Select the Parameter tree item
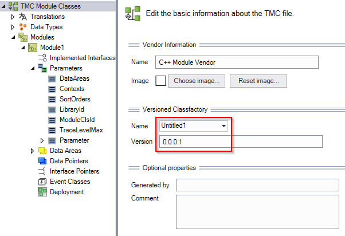 coord(75,140)
